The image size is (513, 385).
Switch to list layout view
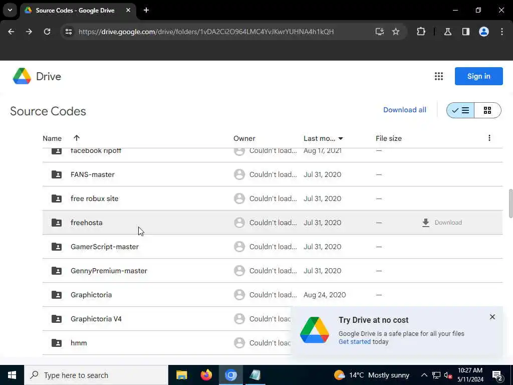coord(460,110)
